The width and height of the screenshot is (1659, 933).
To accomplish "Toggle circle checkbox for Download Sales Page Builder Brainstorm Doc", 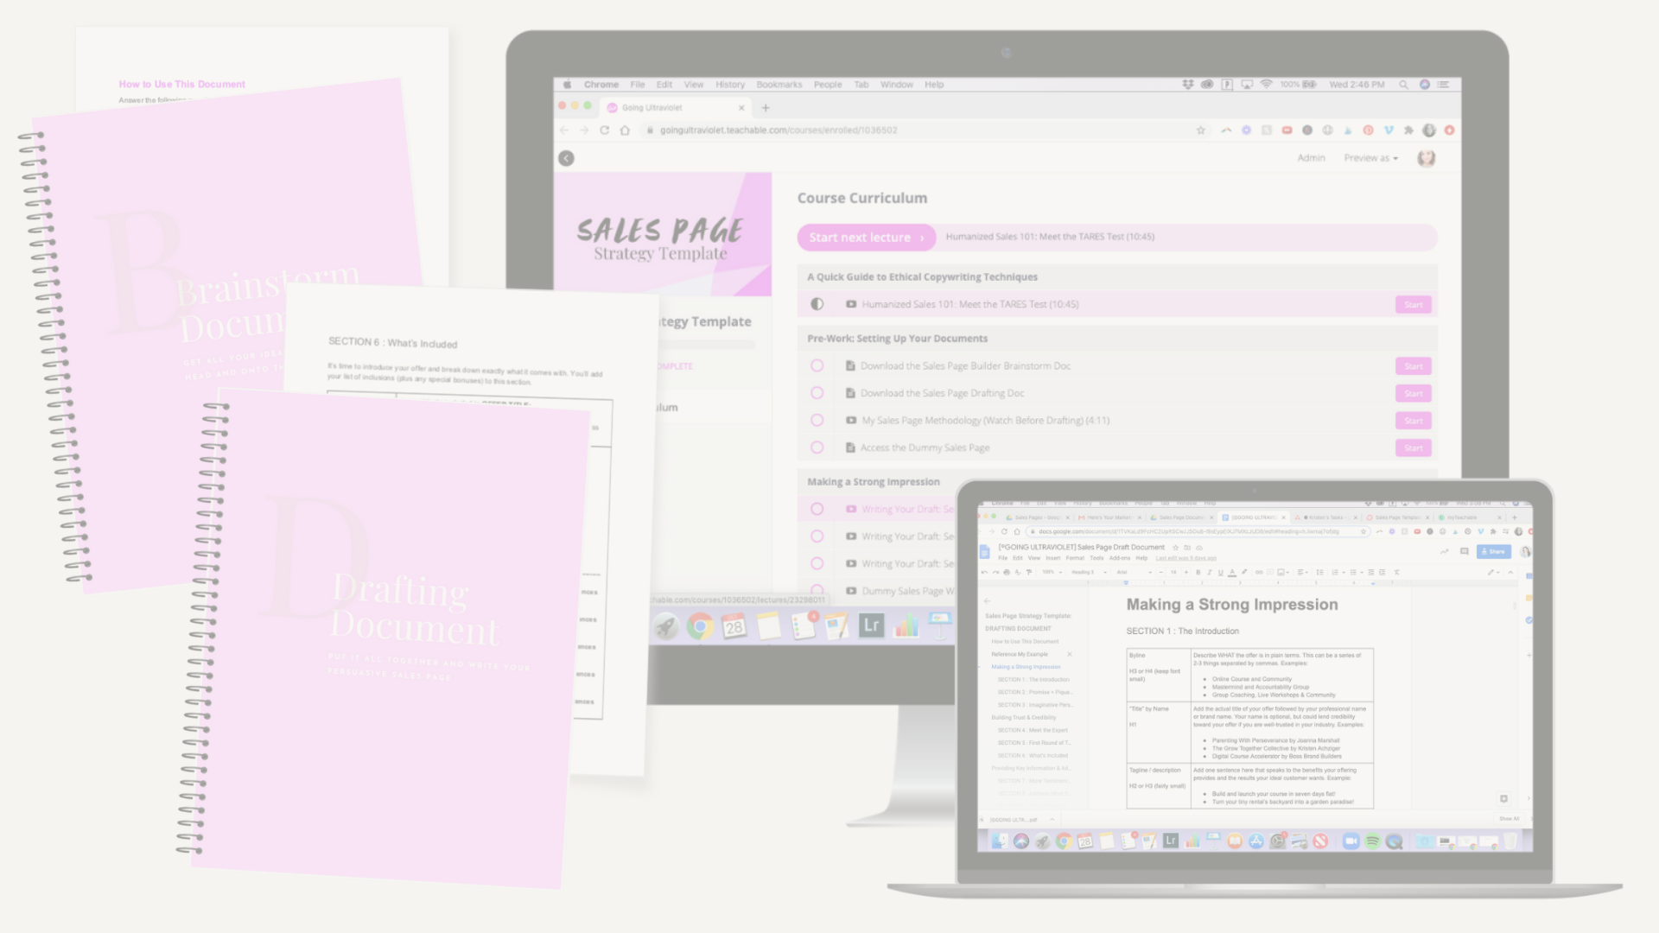I will click(817, 365).
